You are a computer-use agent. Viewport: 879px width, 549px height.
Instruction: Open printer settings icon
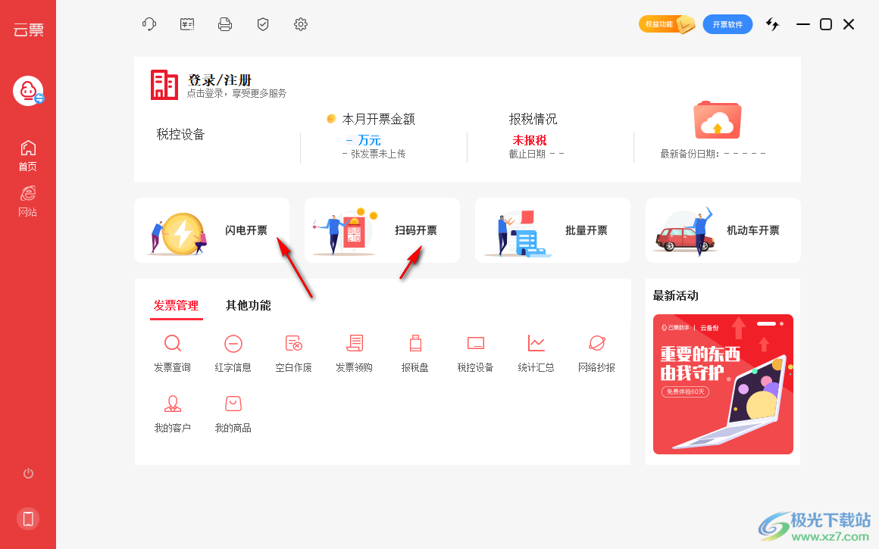(225, 24)
